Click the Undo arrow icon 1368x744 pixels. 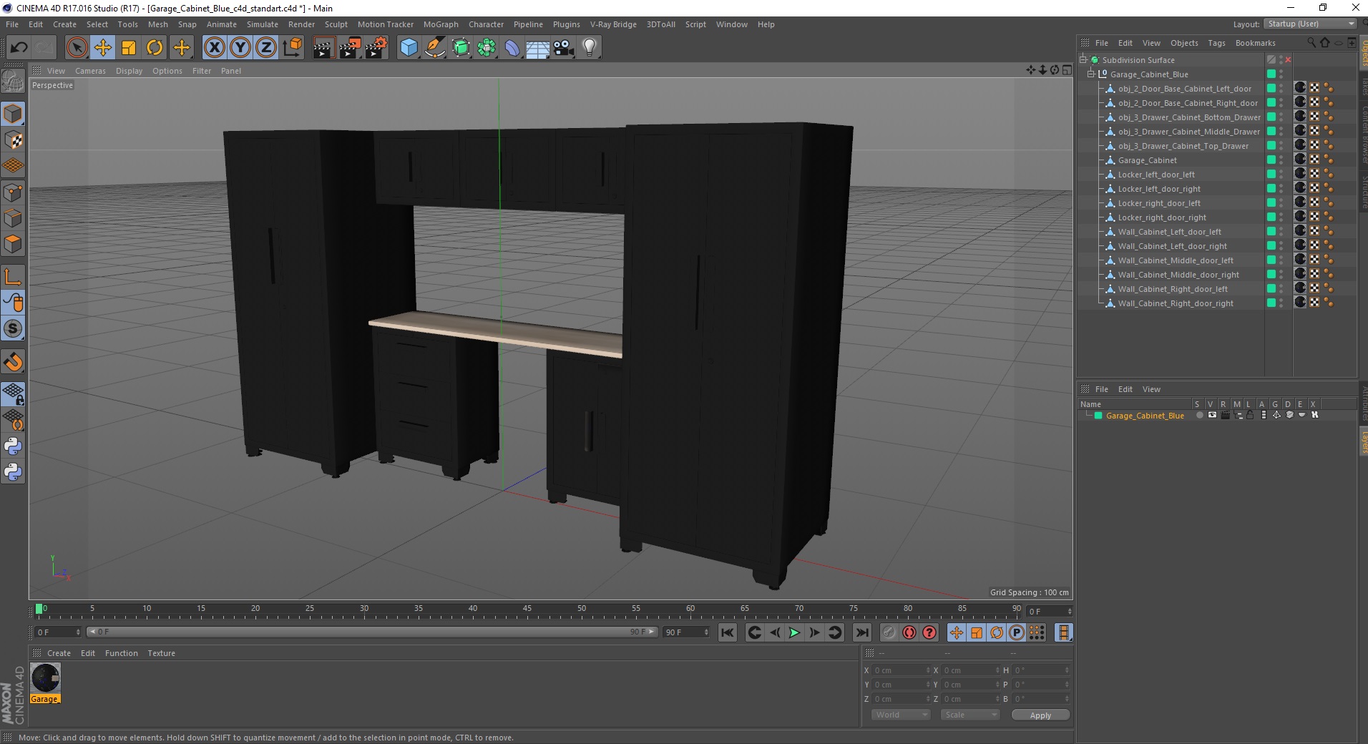point(19,48)
